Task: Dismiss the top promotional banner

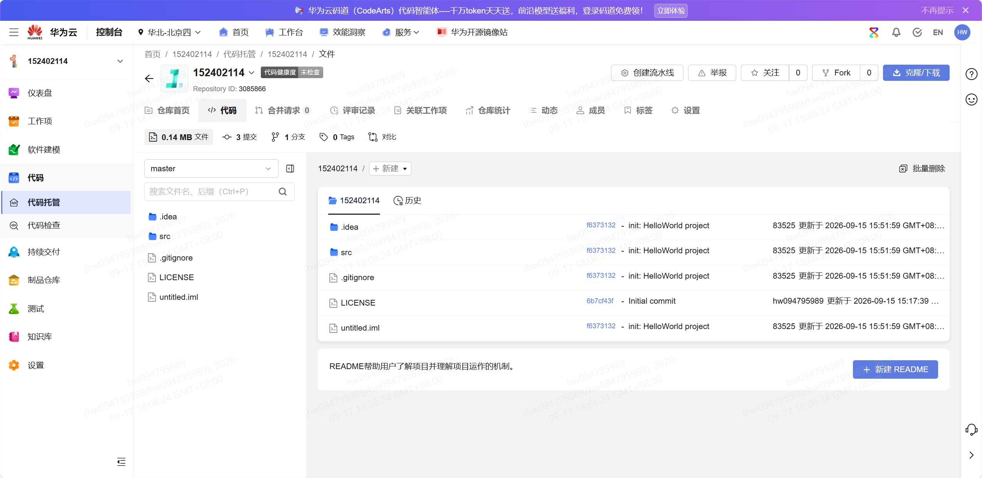Action: coord(965,10)
